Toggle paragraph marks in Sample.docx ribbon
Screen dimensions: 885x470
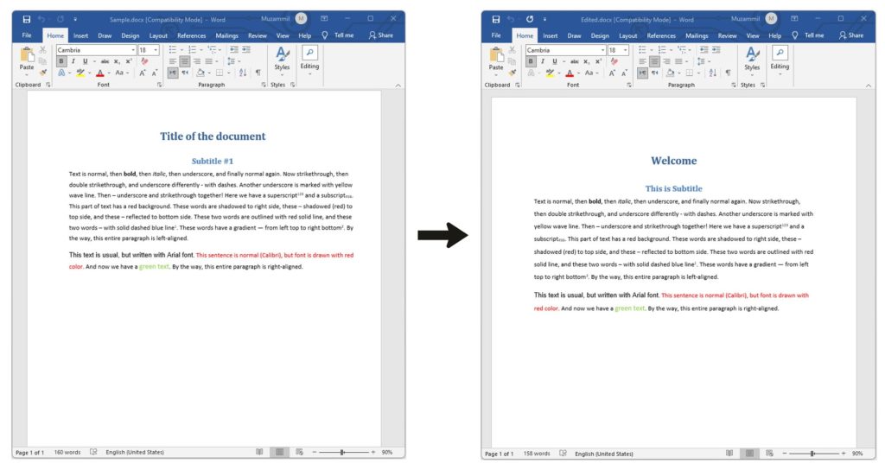pos(258,73)
